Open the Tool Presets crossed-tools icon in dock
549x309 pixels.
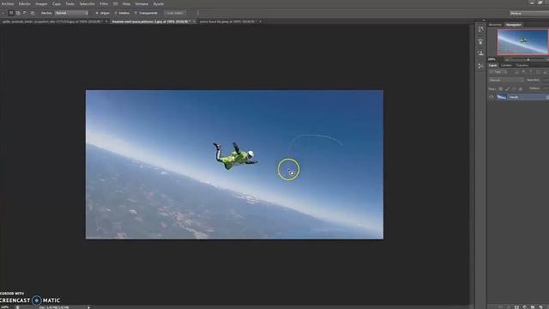click(x=480, y=66)
